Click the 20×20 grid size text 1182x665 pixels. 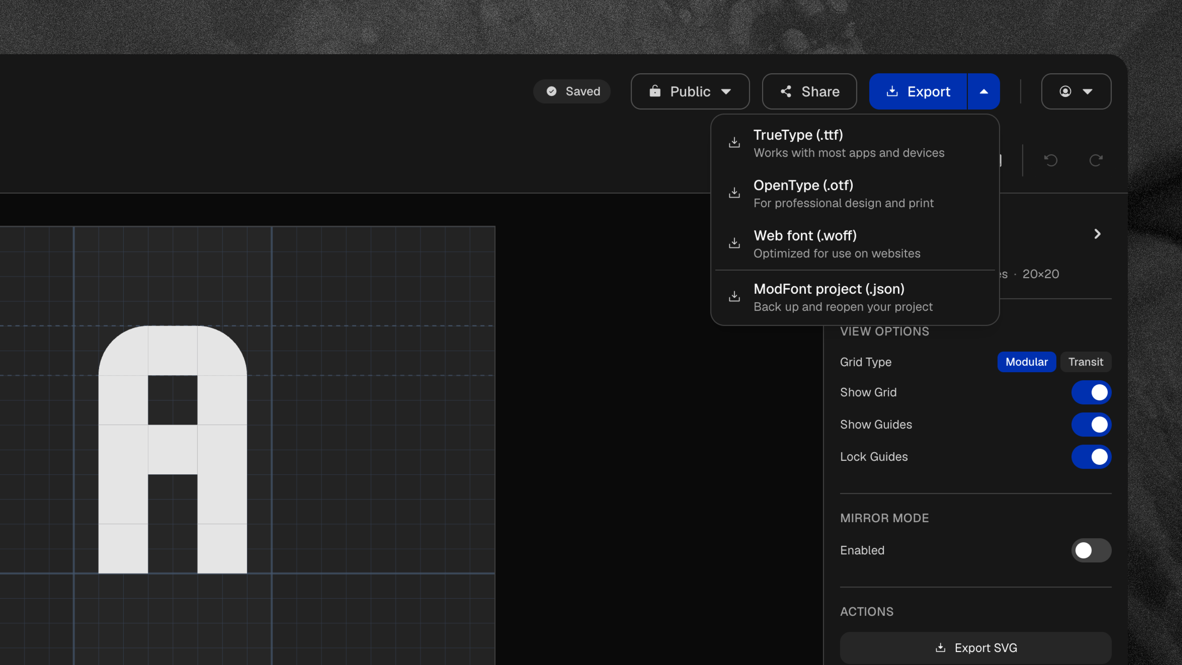click(x=1041, y=274)
